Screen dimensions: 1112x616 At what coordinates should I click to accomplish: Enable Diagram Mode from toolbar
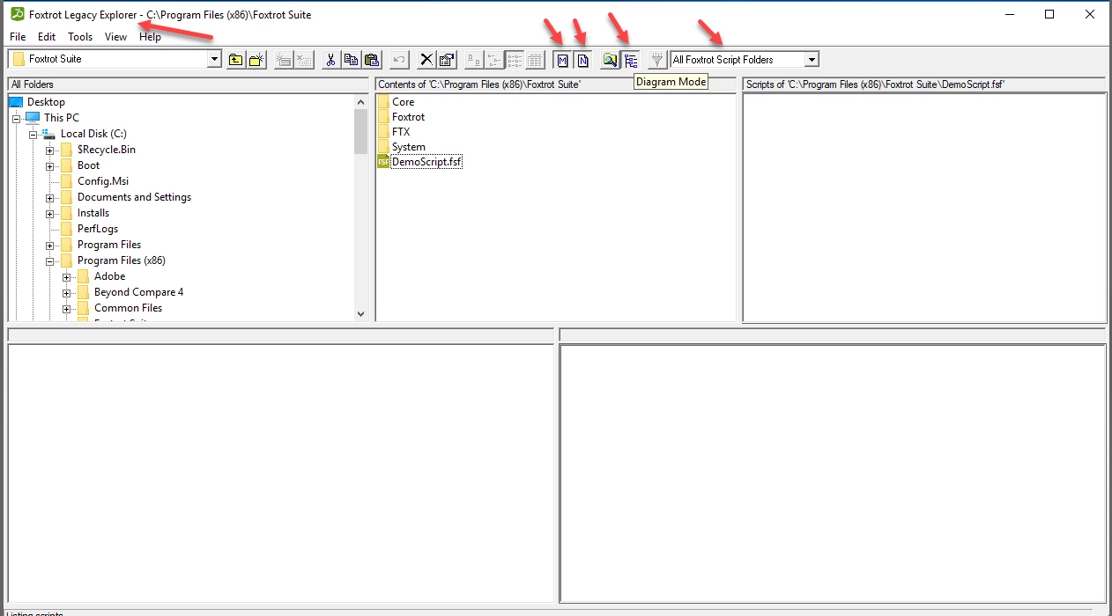pos(630,60)
